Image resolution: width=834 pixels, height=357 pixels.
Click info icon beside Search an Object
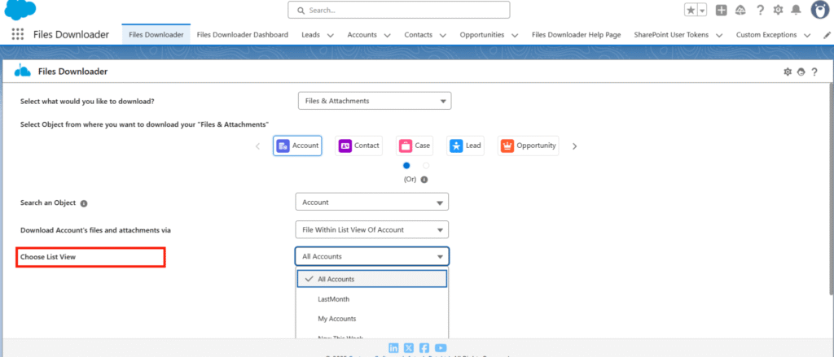[84, 203]
